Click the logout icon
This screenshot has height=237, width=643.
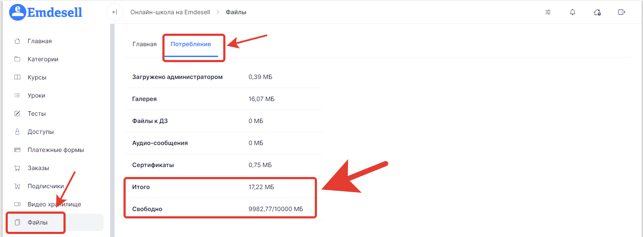[x=622, y=12]
